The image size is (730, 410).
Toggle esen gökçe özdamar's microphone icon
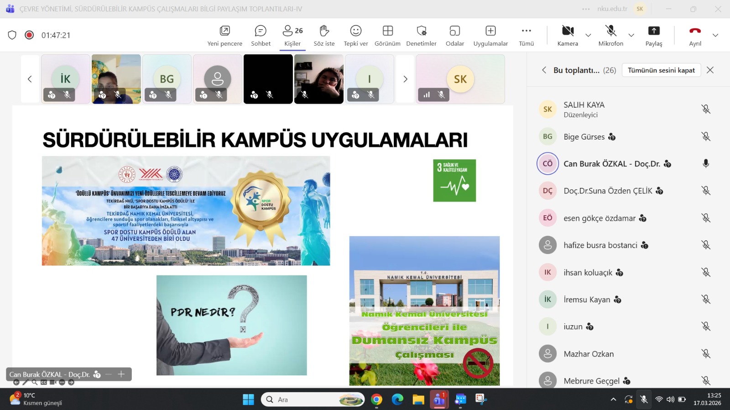[706, 218]
